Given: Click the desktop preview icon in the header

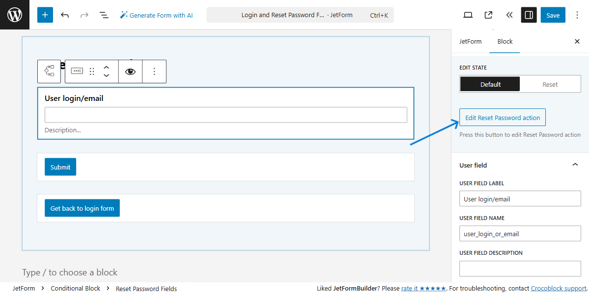Looking at the screenshot, I should pyautogui.click(x=468, y=15).
